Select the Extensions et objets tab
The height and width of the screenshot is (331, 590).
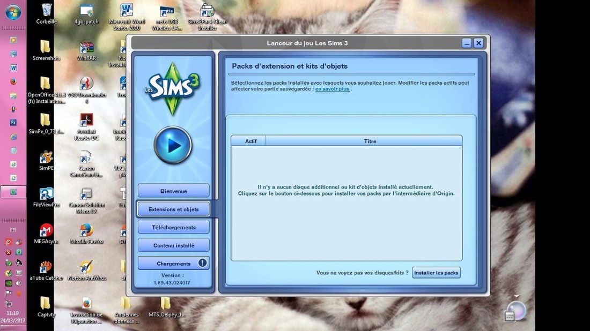[x=173, y=209]
